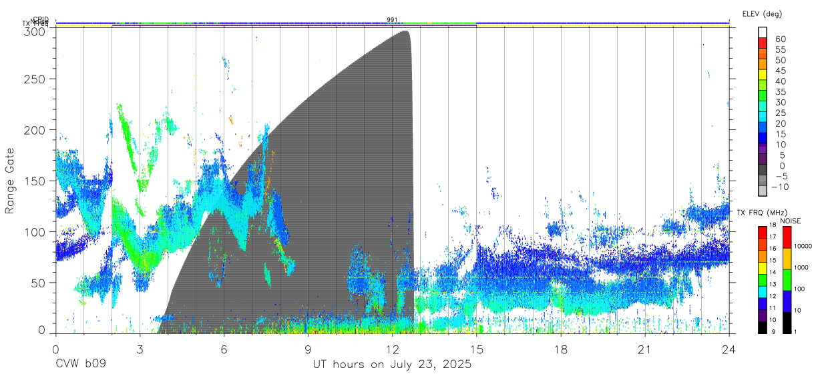Pick the dark gray ELEV swatch near -5
Image resolution: width=820 pixels, height=378 pixels.
763,171
